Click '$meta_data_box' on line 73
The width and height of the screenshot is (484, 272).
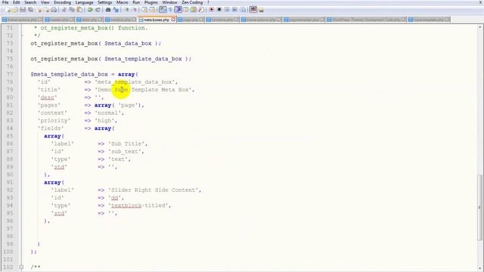[x=128, y=44]
